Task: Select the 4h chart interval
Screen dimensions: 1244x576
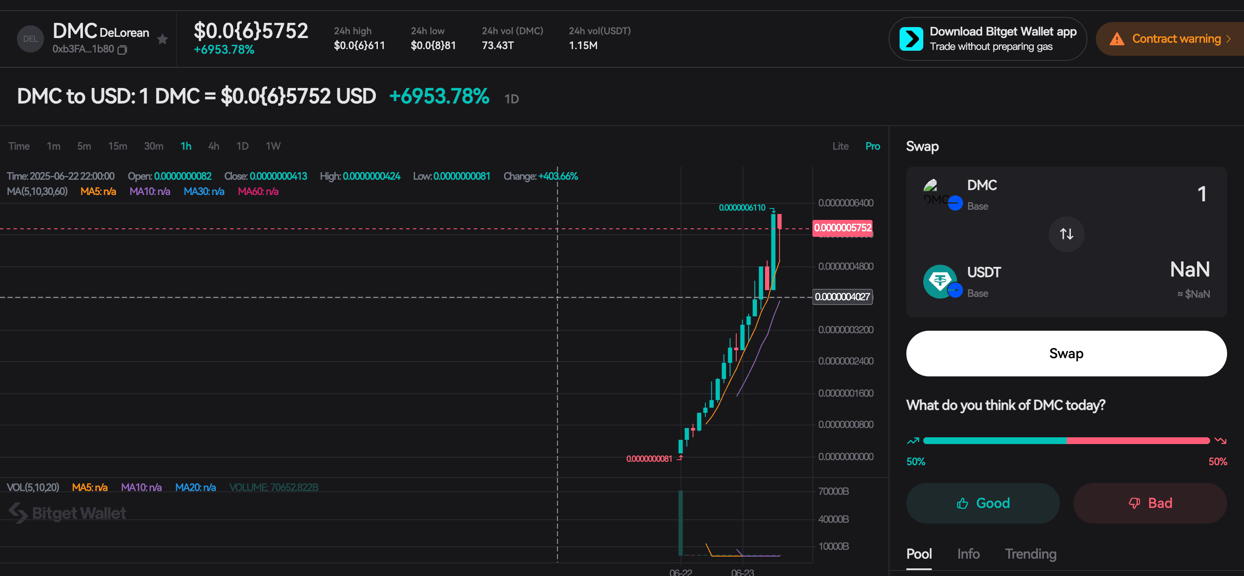Action: click(x=213, y=146)
